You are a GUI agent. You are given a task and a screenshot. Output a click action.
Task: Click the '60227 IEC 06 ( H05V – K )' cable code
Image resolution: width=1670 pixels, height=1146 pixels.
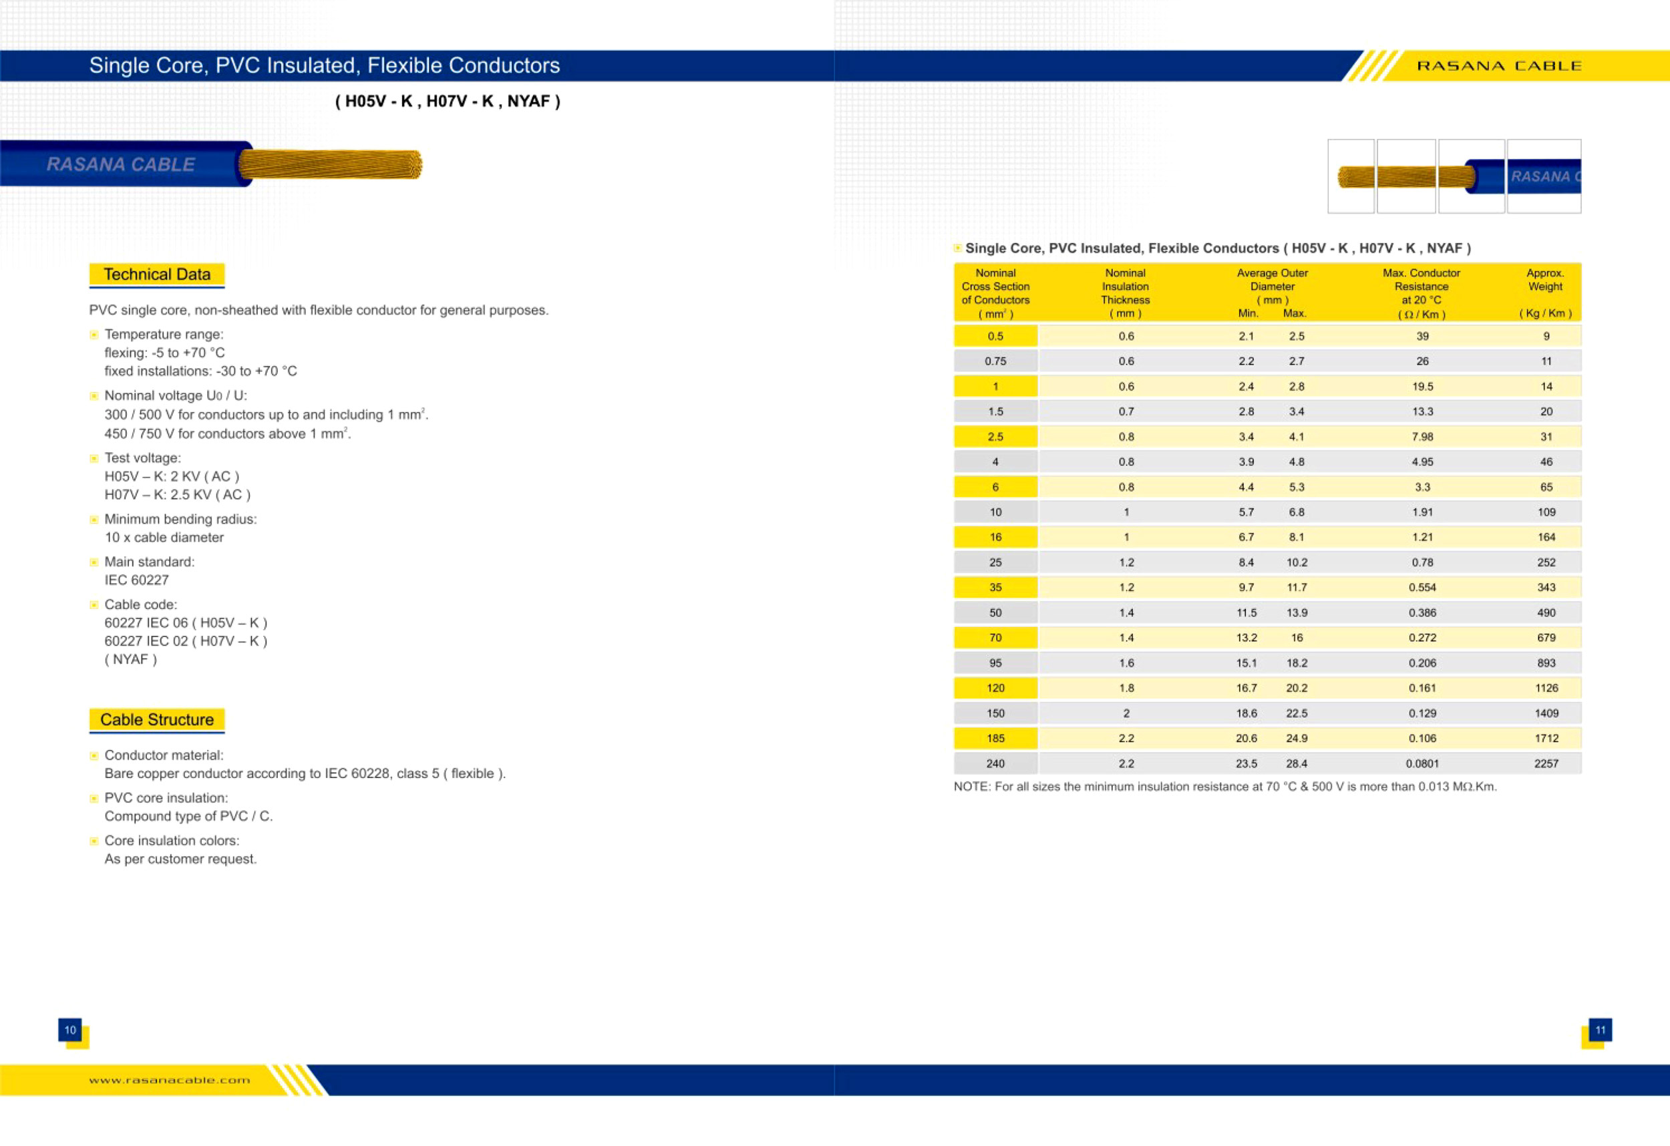tap(186, 623)
